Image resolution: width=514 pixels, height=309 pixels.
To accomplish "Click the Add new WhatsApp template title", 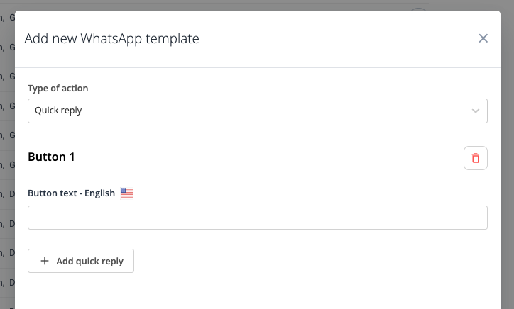I will click(111, 38).
